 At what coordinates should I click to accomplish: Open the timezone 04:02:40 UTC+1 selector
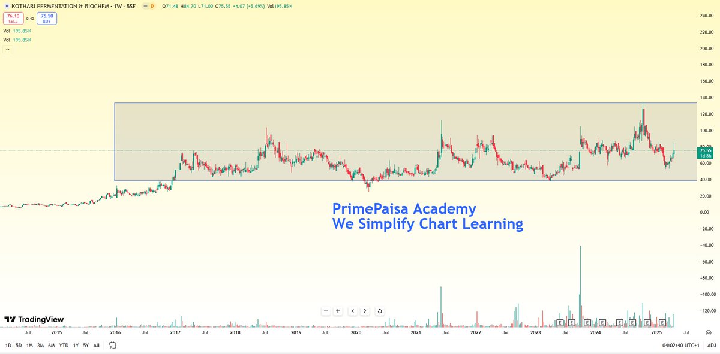click(x=681, y=345)
